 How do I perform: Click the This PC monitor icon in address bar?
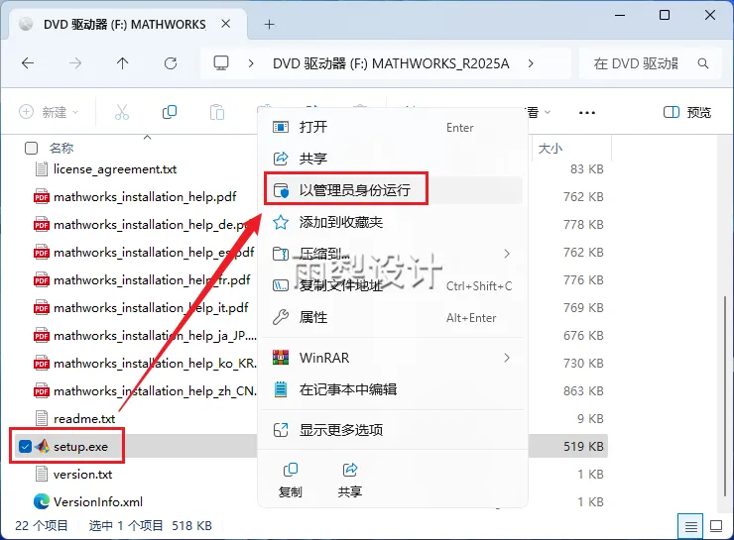pos(221,63)
